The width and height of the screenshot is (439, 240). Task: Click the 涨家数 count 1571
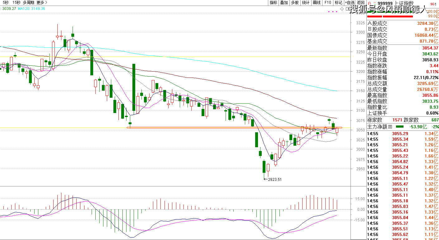click(x=397, y=120)
